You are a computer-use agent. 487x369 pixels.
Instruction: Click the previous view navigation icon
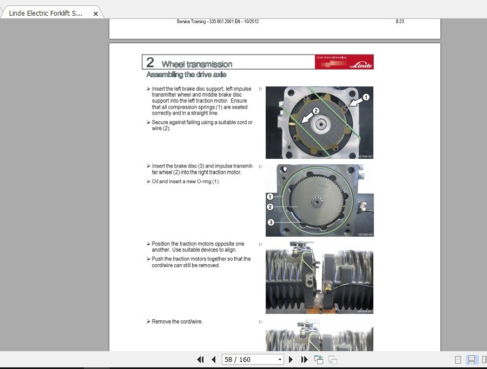coord(319,360)
